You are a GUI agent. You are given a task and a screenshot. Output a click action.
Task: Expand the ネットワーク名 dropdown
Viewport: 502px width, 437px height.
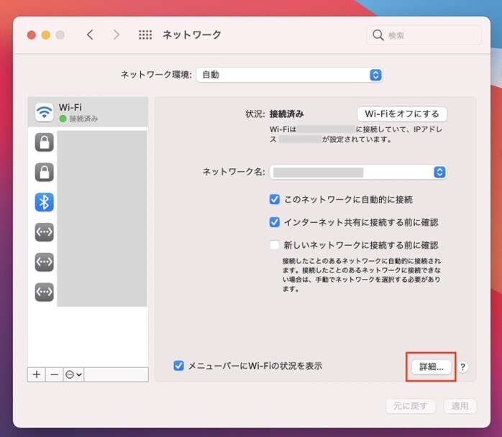click(x=358, y=172)
